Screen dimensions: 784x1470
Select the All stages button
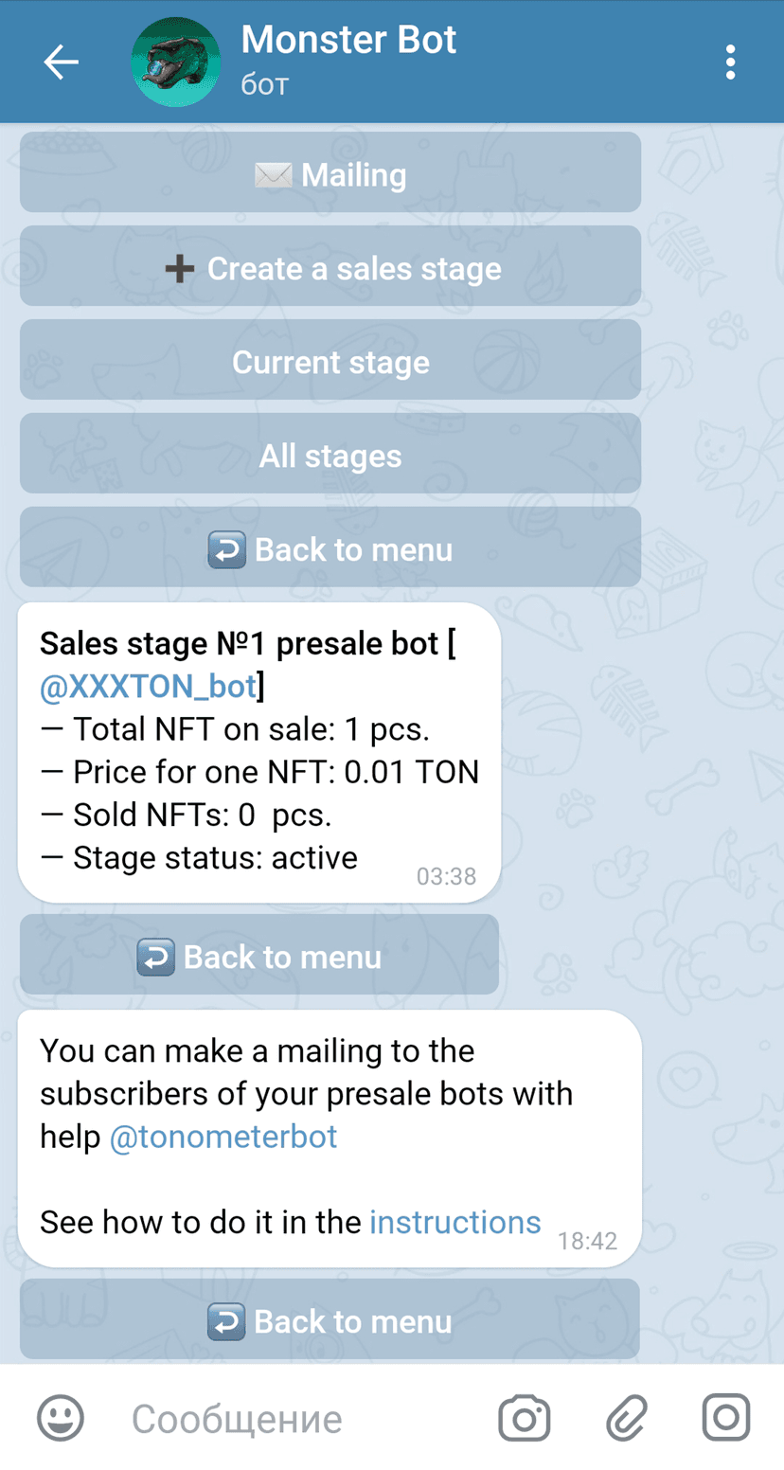[330, 456]
